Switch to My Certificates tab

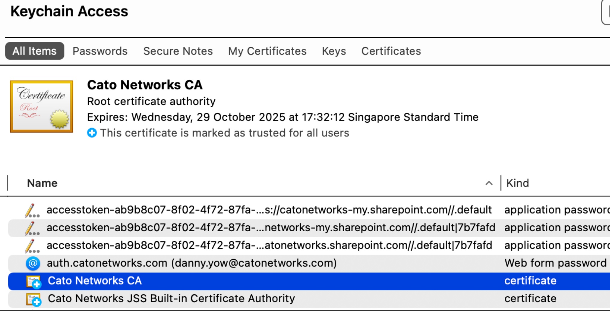coord(267,51)
